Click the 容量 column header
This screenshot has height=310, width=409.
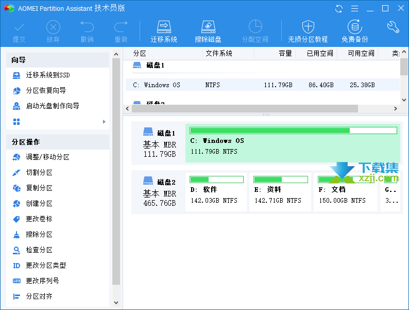click(285, 54)
